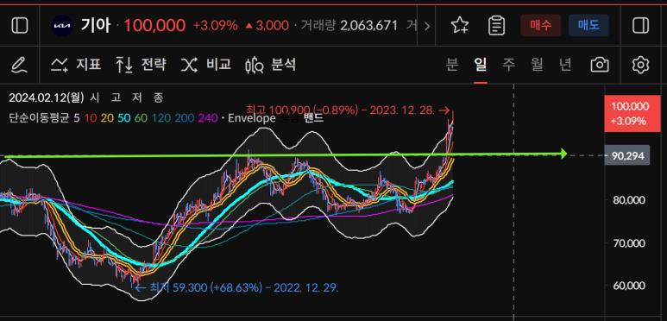Select the 120-day moving average legend
Viewport: 667px width, 321px height.
point(160,118)
